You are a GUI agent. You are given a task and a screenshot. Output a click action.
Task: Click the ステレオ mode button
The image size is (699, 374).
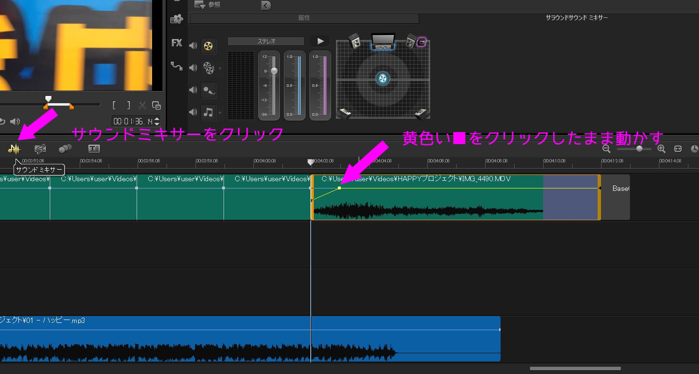[x=266, y=41]
